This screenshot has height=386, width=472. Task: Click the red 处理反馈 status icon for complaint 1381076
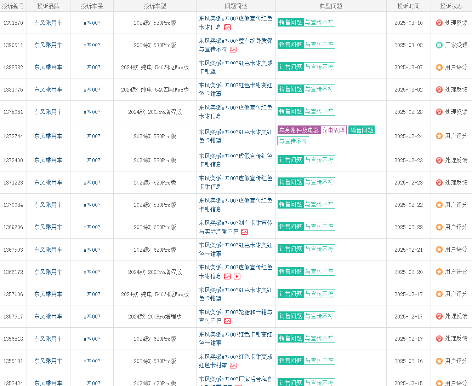[439, 89]
